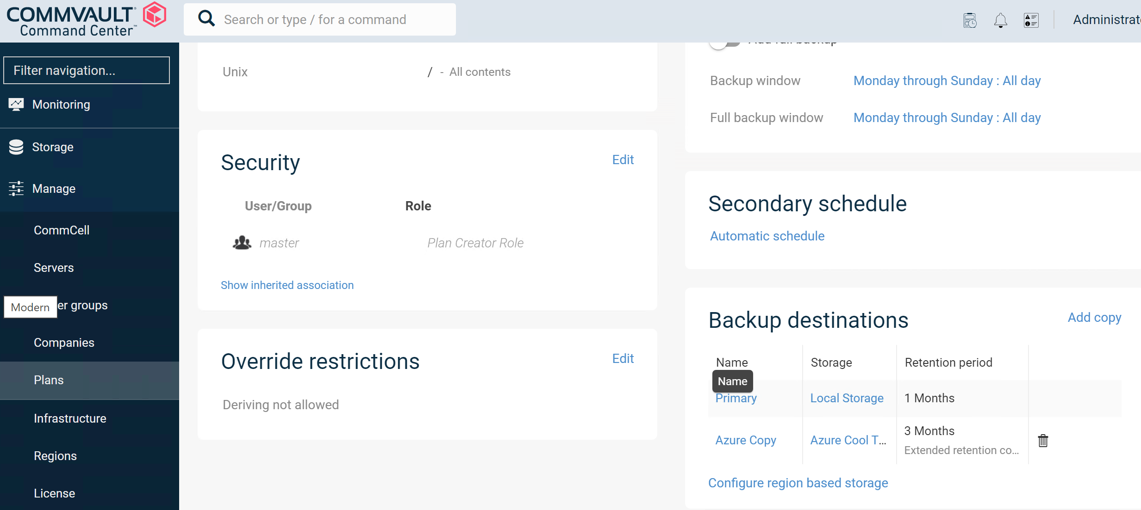The image size is (1141, 510).
Task: Expand Configure region based storage link
Action: tap(798, 482)
